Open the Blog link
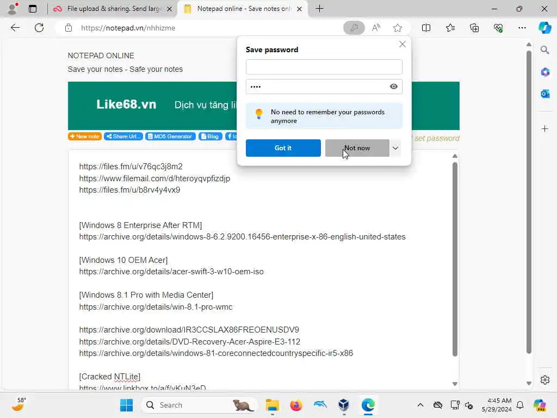The image size is (557, 418). 211,137
